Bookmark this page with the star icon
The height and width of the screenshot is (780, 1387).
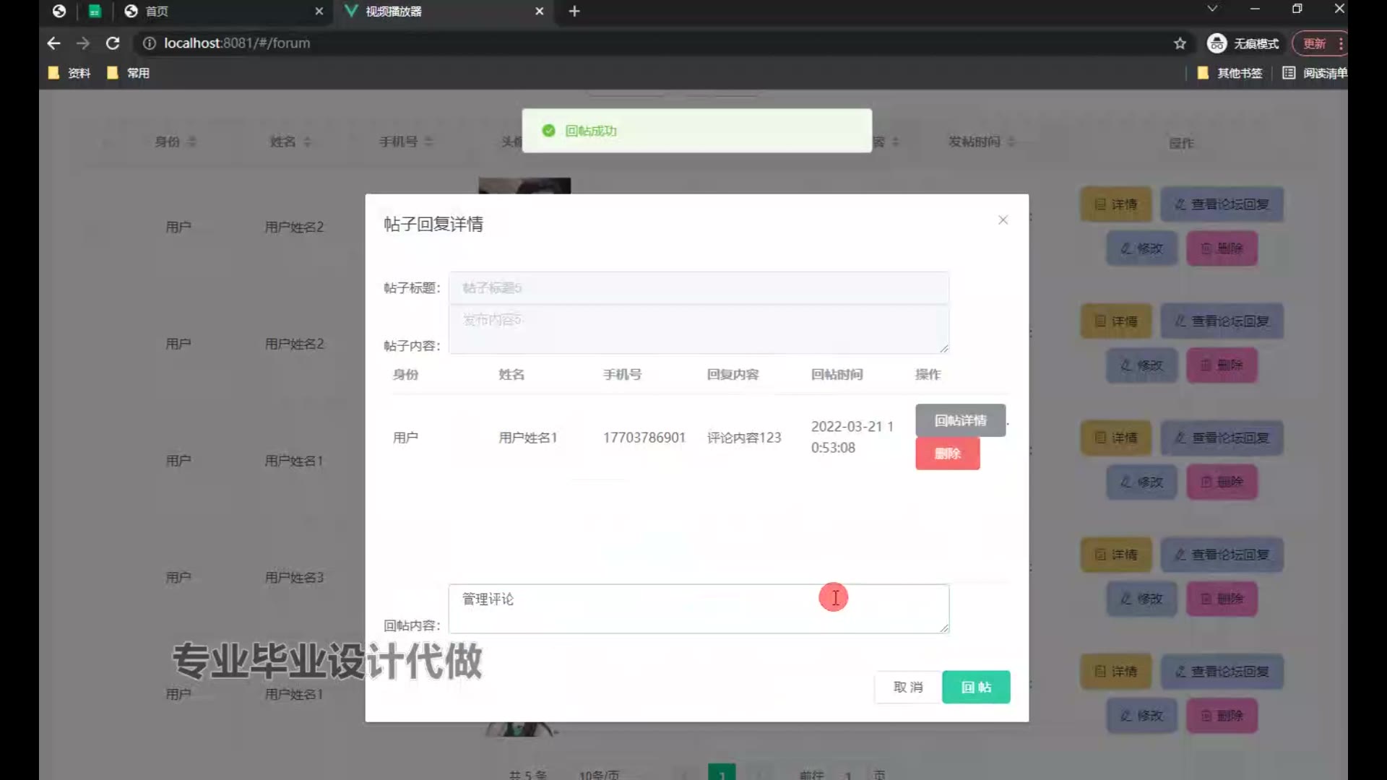coord(1180,43)
